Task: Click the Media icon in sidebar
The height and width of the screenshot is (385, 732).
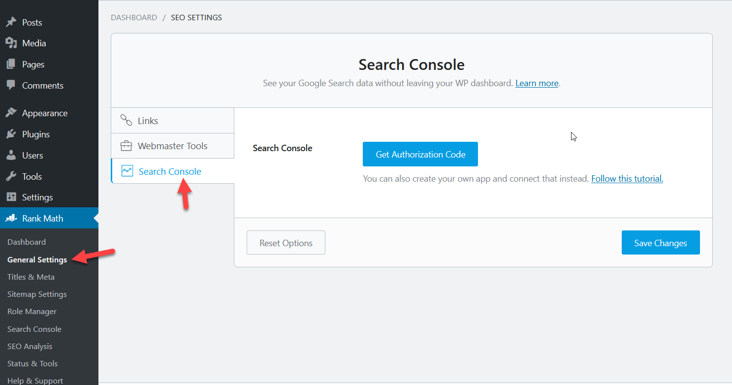Action: (11, 43)
